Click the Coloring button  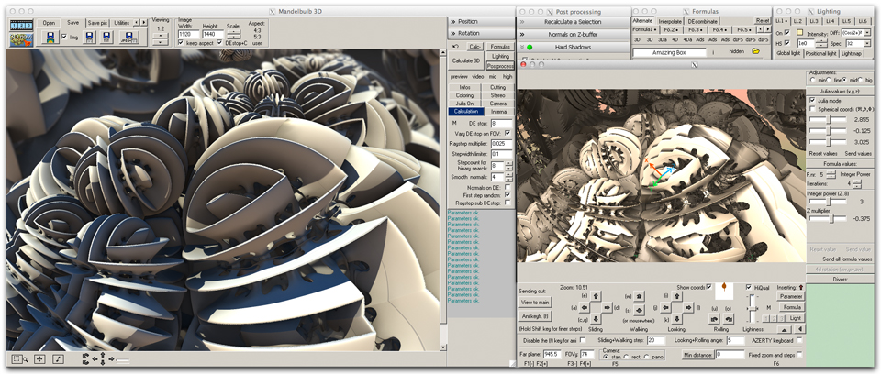point(464,95)
